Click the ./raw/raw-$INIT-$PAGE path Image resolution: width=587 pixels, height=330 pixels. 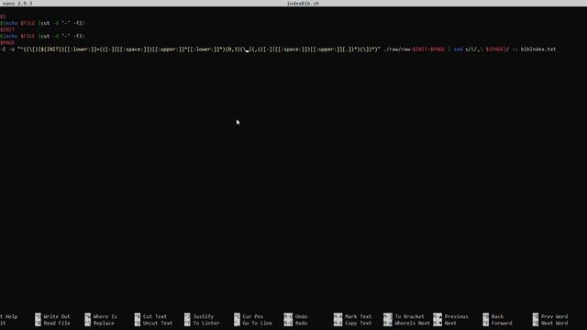click(x=414, y=49)
